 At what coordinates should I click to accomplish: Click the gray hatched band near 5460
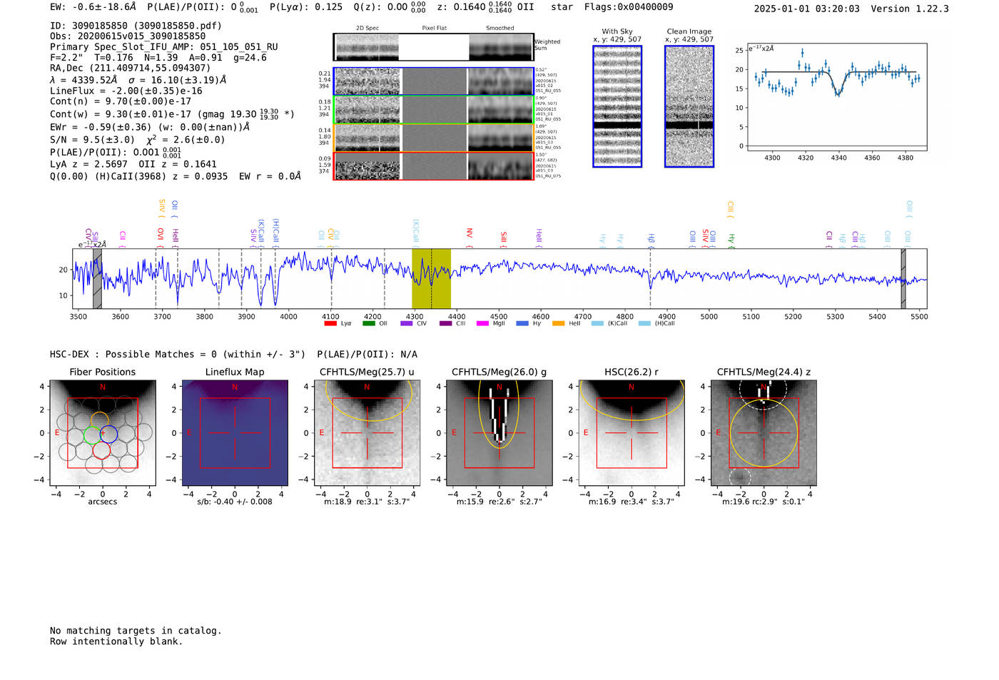tap(903, 278)
